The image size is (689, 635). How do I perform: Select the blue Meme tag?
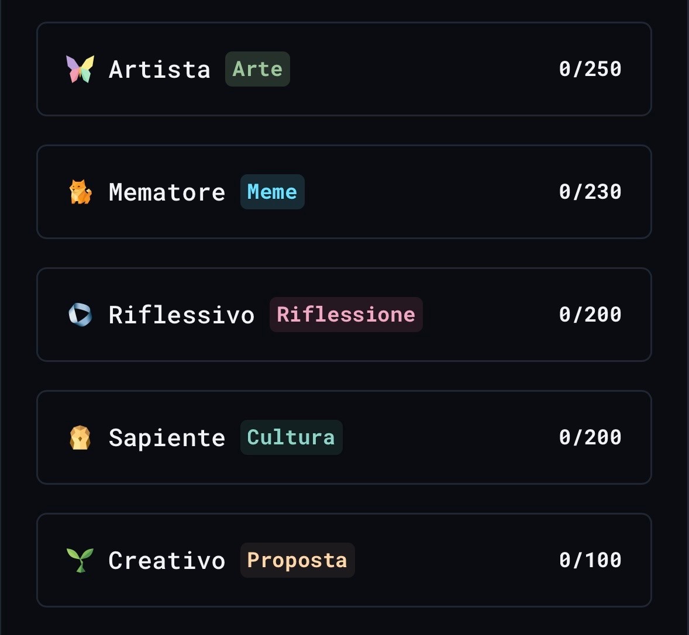[x=272, y=192]
